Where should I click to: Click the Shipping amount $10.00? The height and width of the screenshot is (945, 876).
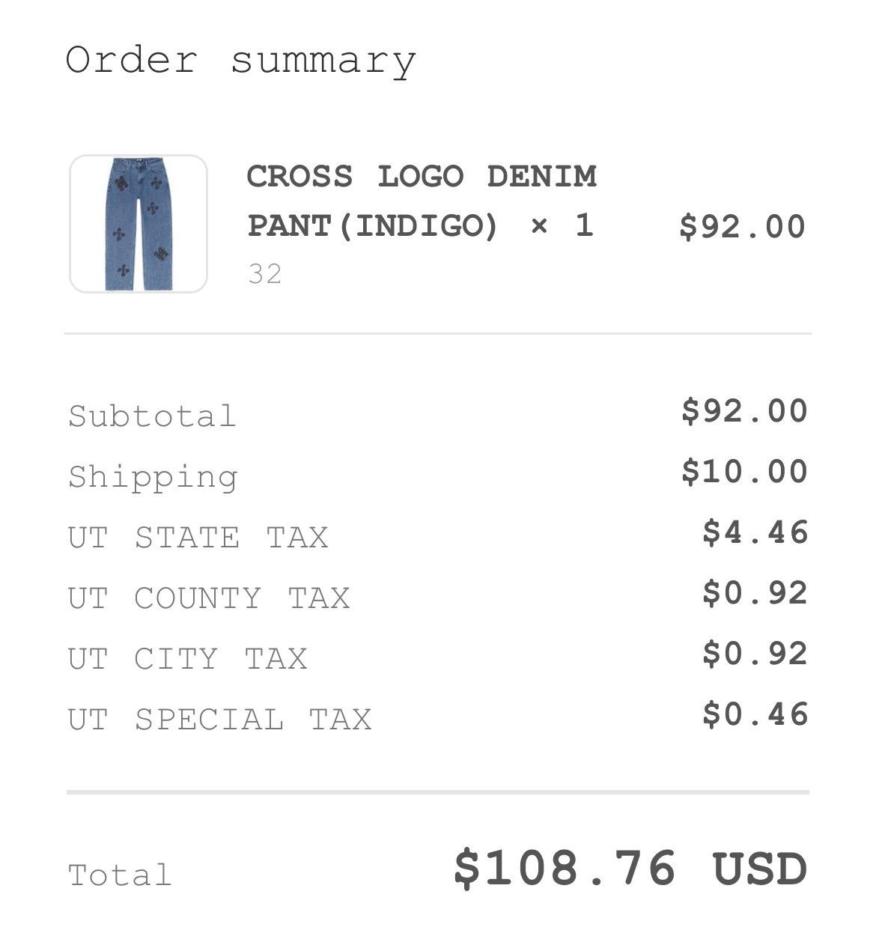(x=745, y=472)
